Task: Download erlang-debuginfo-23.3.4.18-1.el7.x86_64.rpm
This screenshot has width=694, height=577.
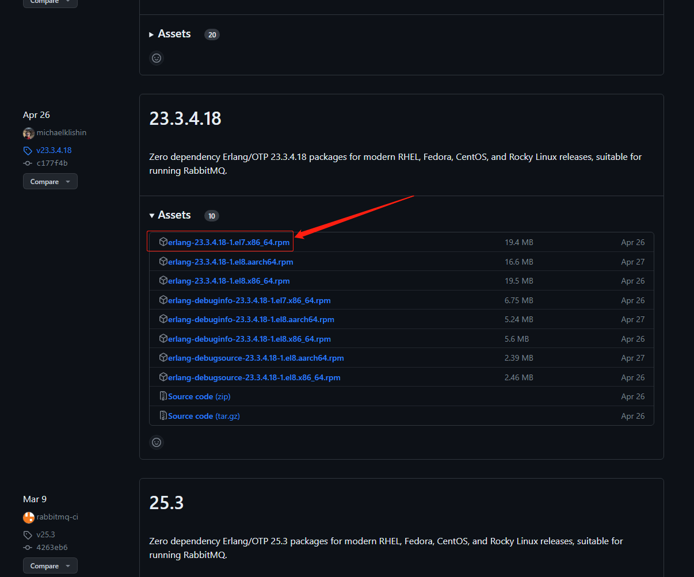Action: [x=249, y=300]
